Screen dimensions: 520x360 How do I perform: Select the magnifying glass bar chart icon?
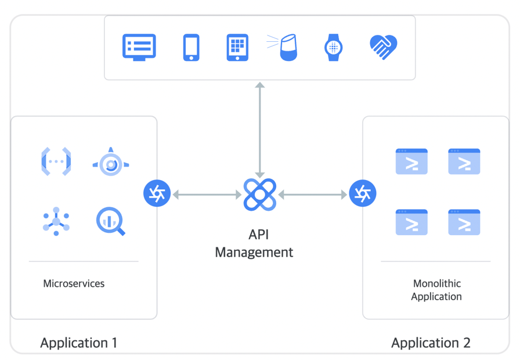coord(110,222)
